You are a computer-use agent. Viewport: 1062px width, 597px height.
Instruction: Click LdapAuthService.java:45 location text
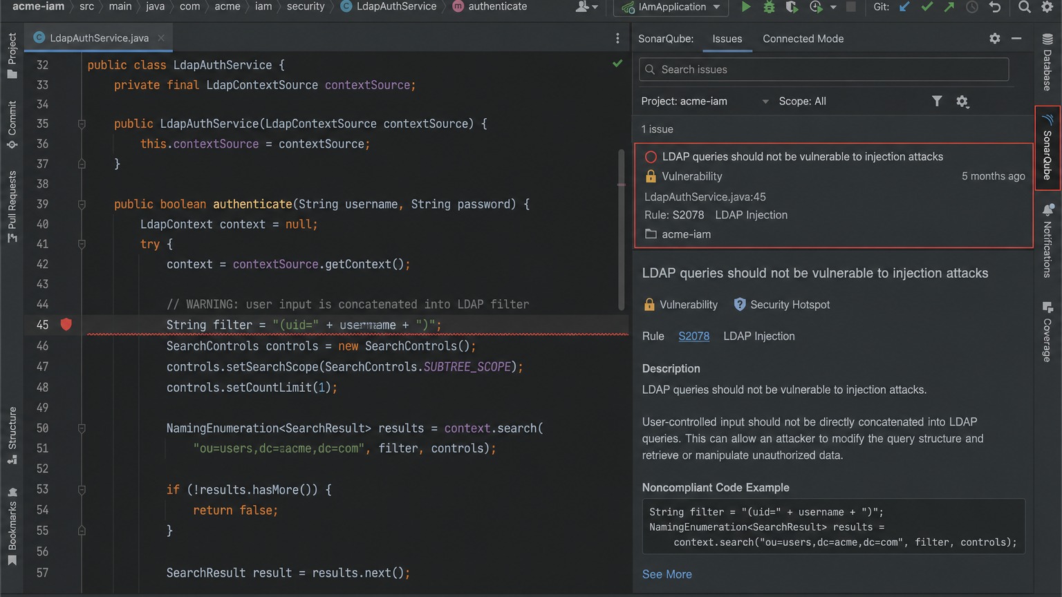(x=705, y=197)
